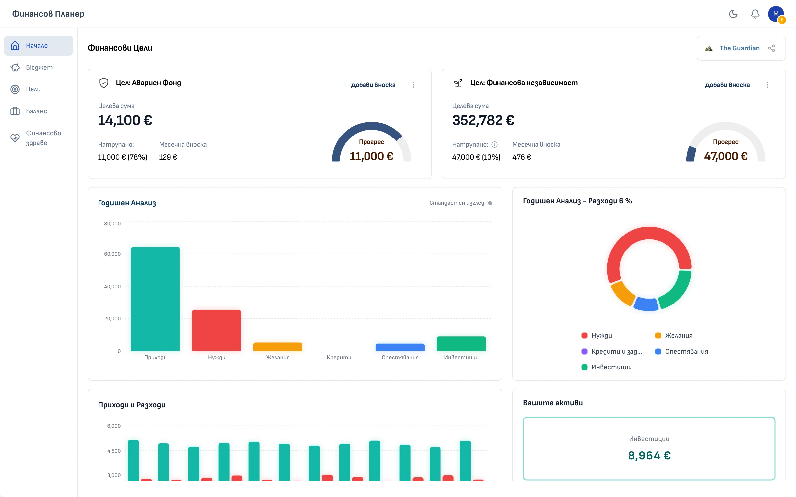Click The Guardian mountain logo icon
This screenshot has height=497, width=796.
pos(709,48)
